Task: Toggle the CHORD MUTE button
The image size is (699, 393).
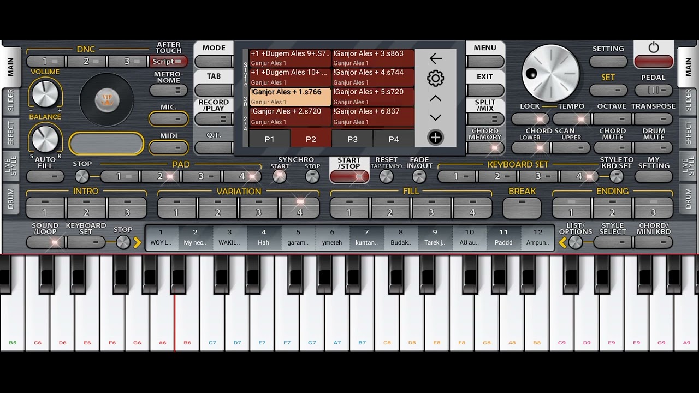Action: [x=612, y=147]
